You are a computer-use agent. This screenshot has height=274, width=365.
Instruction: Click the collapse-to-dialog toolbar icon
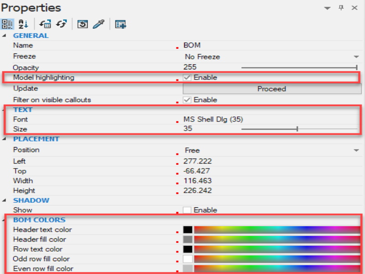pyautogui.click(x=46, y=24)
